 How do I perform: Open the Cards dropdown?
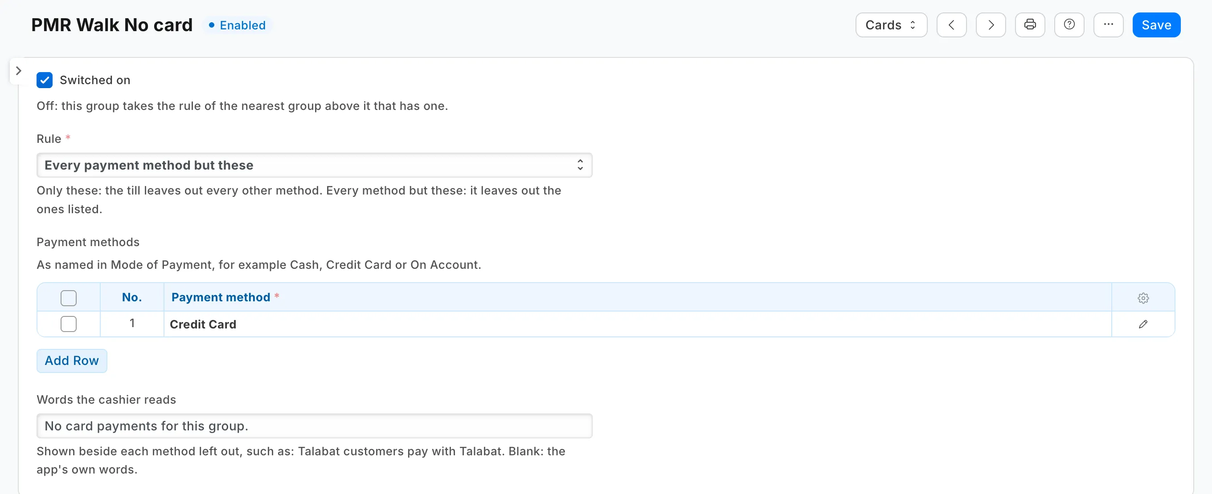pos(891,25)
